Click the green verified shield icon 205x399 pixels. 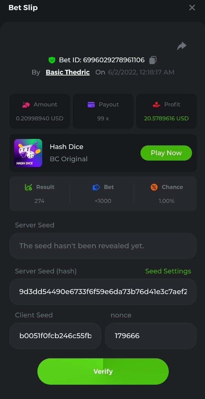point(51,60)
